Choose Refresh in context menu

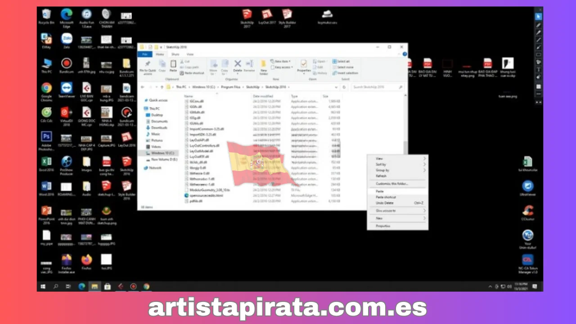397,176
